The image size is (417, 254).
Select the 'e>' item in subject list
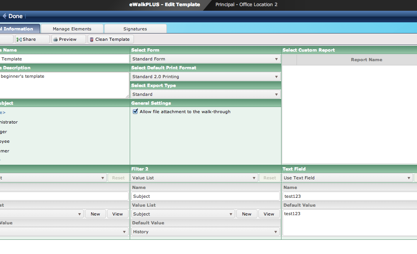coord(3,112)
